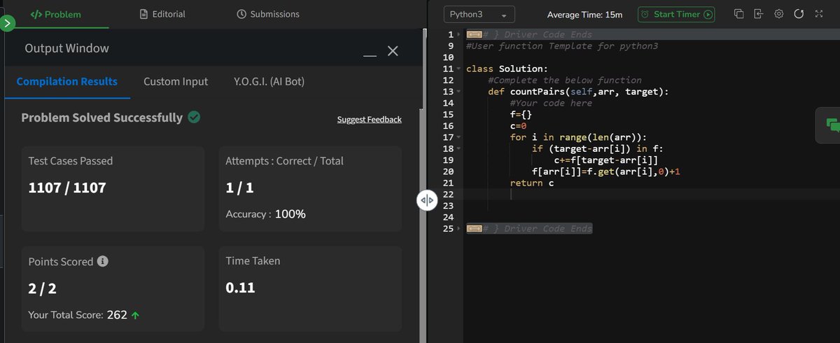Collapse class Solution at line 11
This screenshot has width=840, height=343.
click(458, 69)
